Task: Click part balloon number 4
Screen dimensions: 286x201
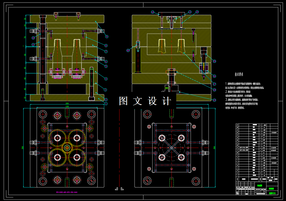Action: click(106, 79)
